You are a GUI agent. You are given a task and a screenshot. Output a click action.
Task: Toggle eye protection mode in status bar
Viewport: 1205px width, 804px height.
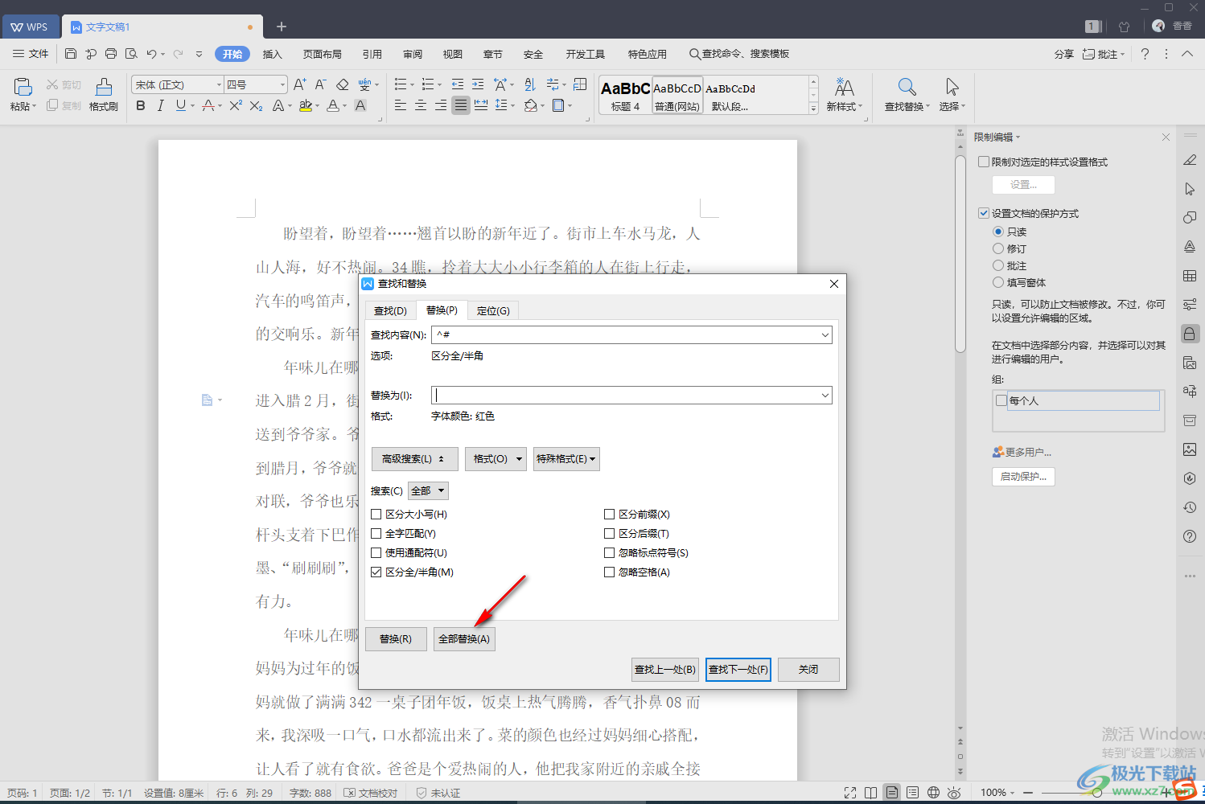(x=954, y=793)
